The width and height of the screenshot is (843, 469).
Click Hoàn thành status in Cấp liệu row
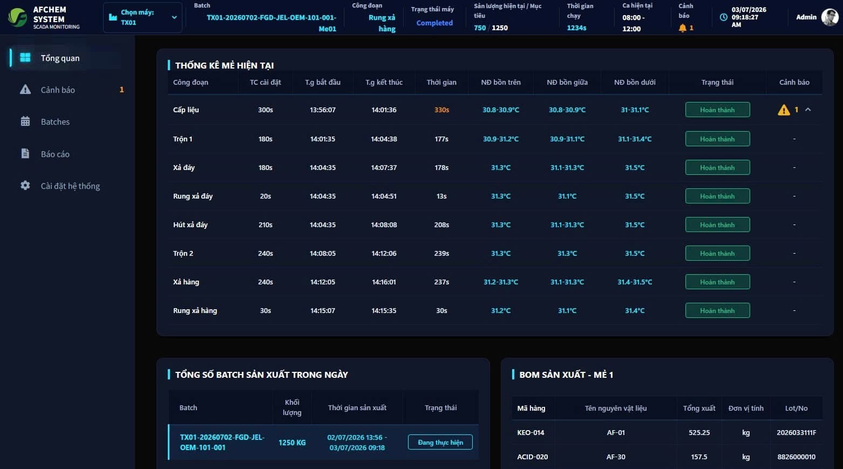click(x=717, y=110)
